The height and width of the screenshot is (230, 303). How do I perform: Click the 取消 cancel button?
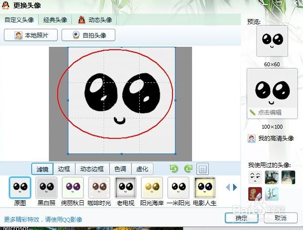(x=281, y=218)
